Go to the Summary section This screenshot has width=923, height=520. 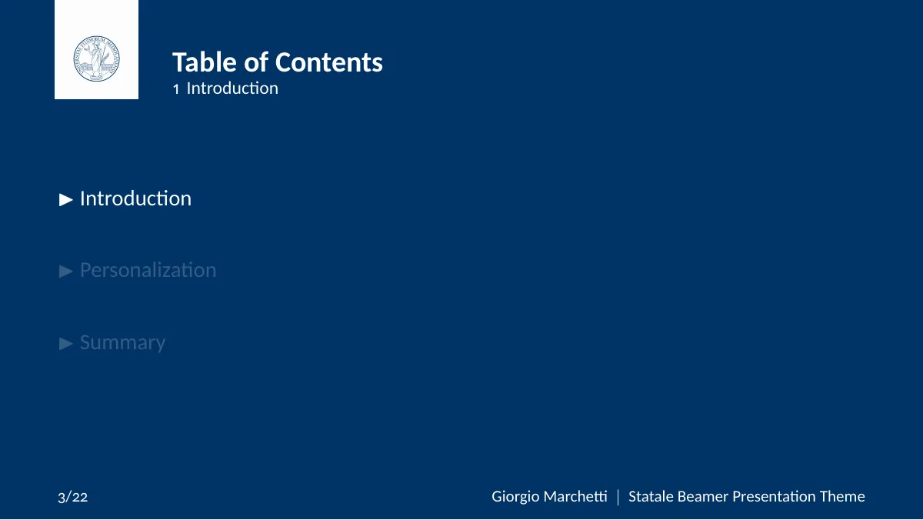pyautogui.click(x=122, y=342)
